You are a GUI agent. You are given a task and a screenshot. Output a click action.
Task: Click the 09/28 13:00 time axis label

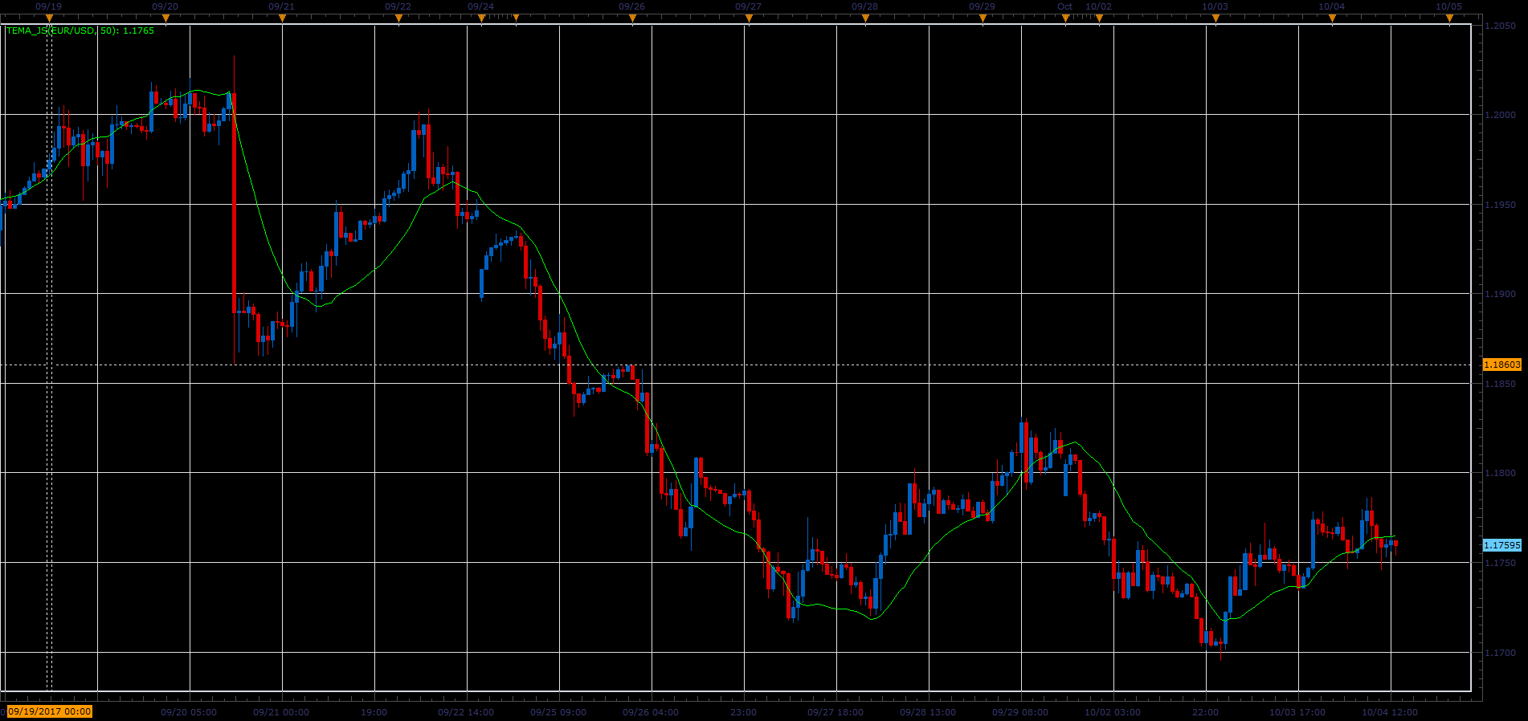click(928, 712)
